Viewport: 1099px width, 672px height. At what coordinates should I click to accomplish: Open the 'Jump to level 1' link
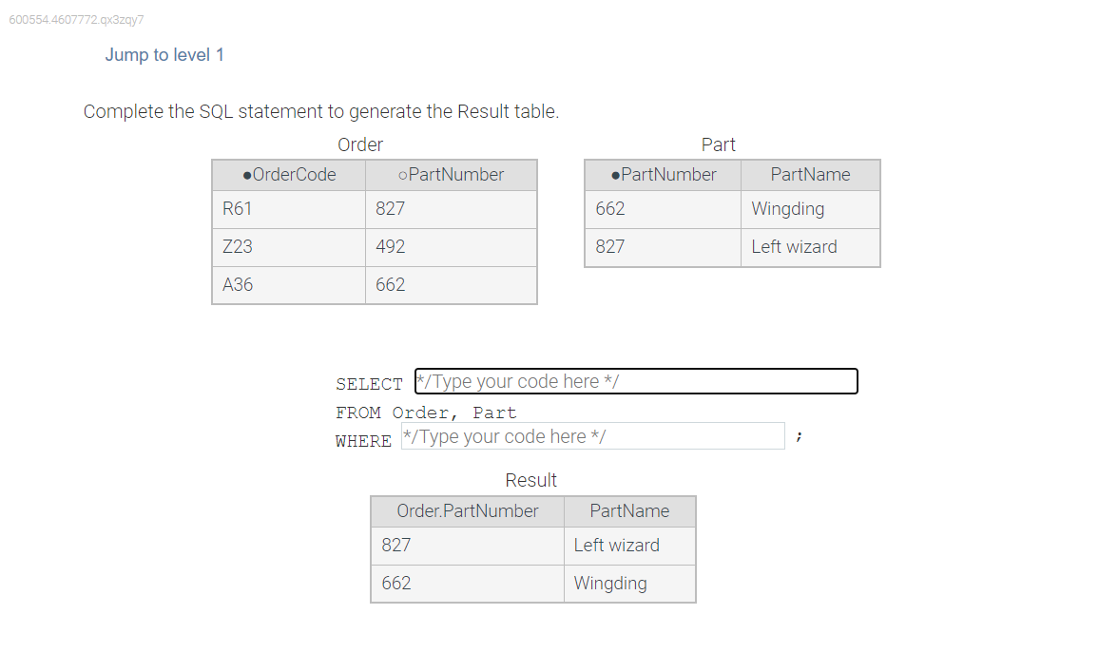164,54
